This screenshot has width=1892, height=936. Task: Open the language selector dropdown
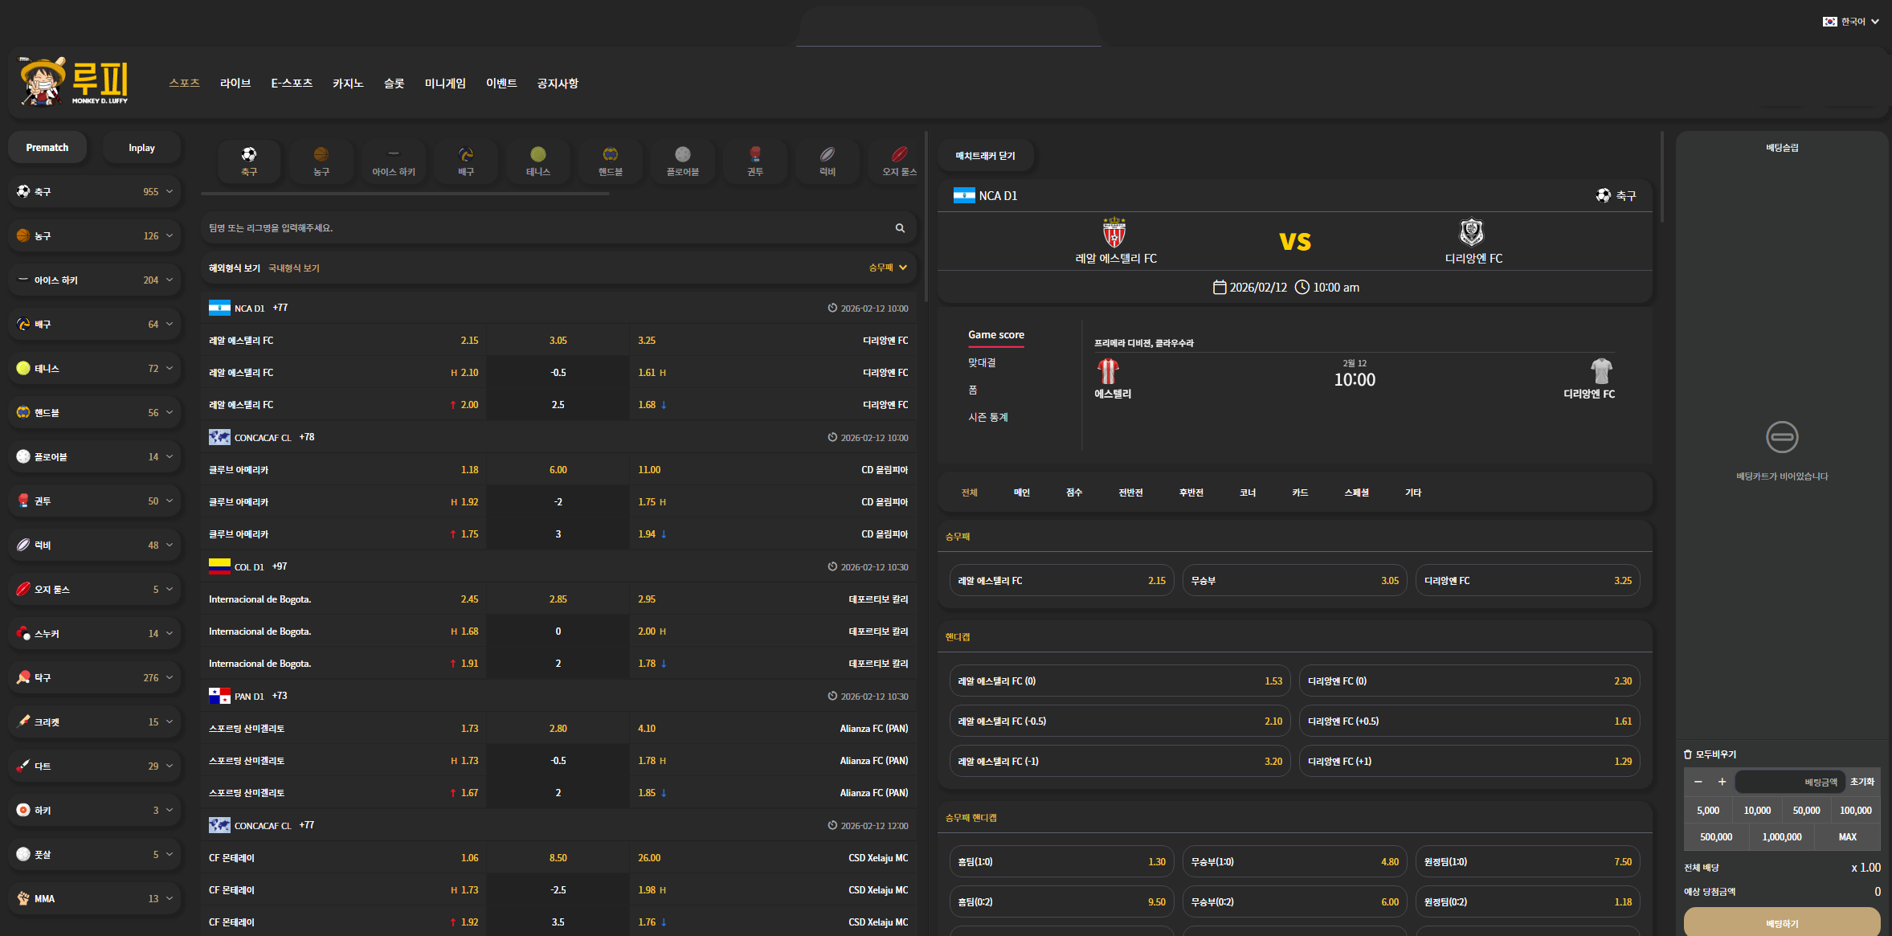tap(1851, 22)
